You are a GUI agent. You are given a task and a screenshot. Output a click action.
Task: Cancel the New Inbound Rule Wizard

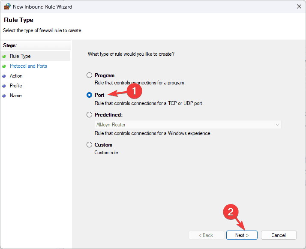pos(278,235)
